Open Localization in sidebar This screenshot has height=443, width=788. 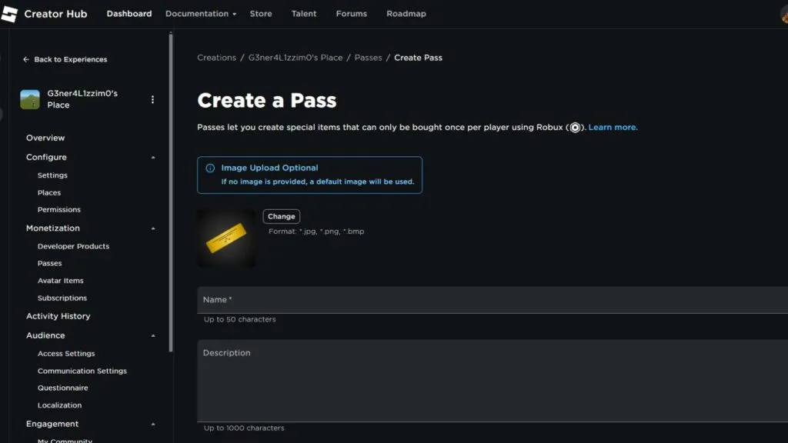(x=59, y=405)
